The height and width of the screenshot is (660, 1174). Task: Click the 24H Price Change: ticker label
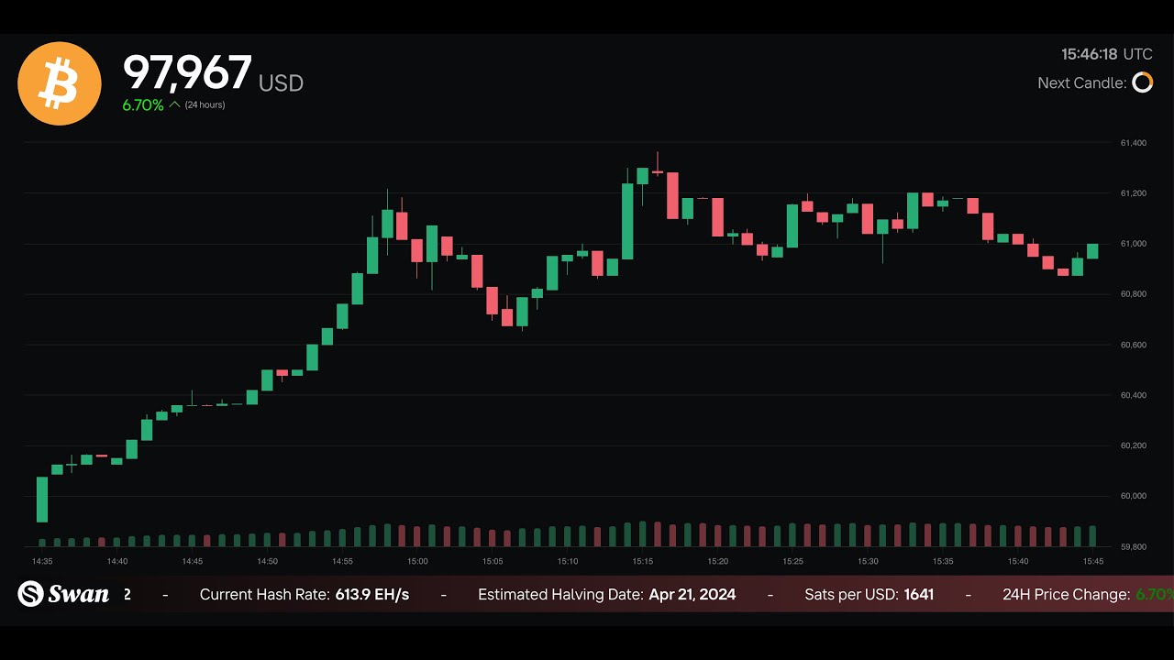[1066, 595]
